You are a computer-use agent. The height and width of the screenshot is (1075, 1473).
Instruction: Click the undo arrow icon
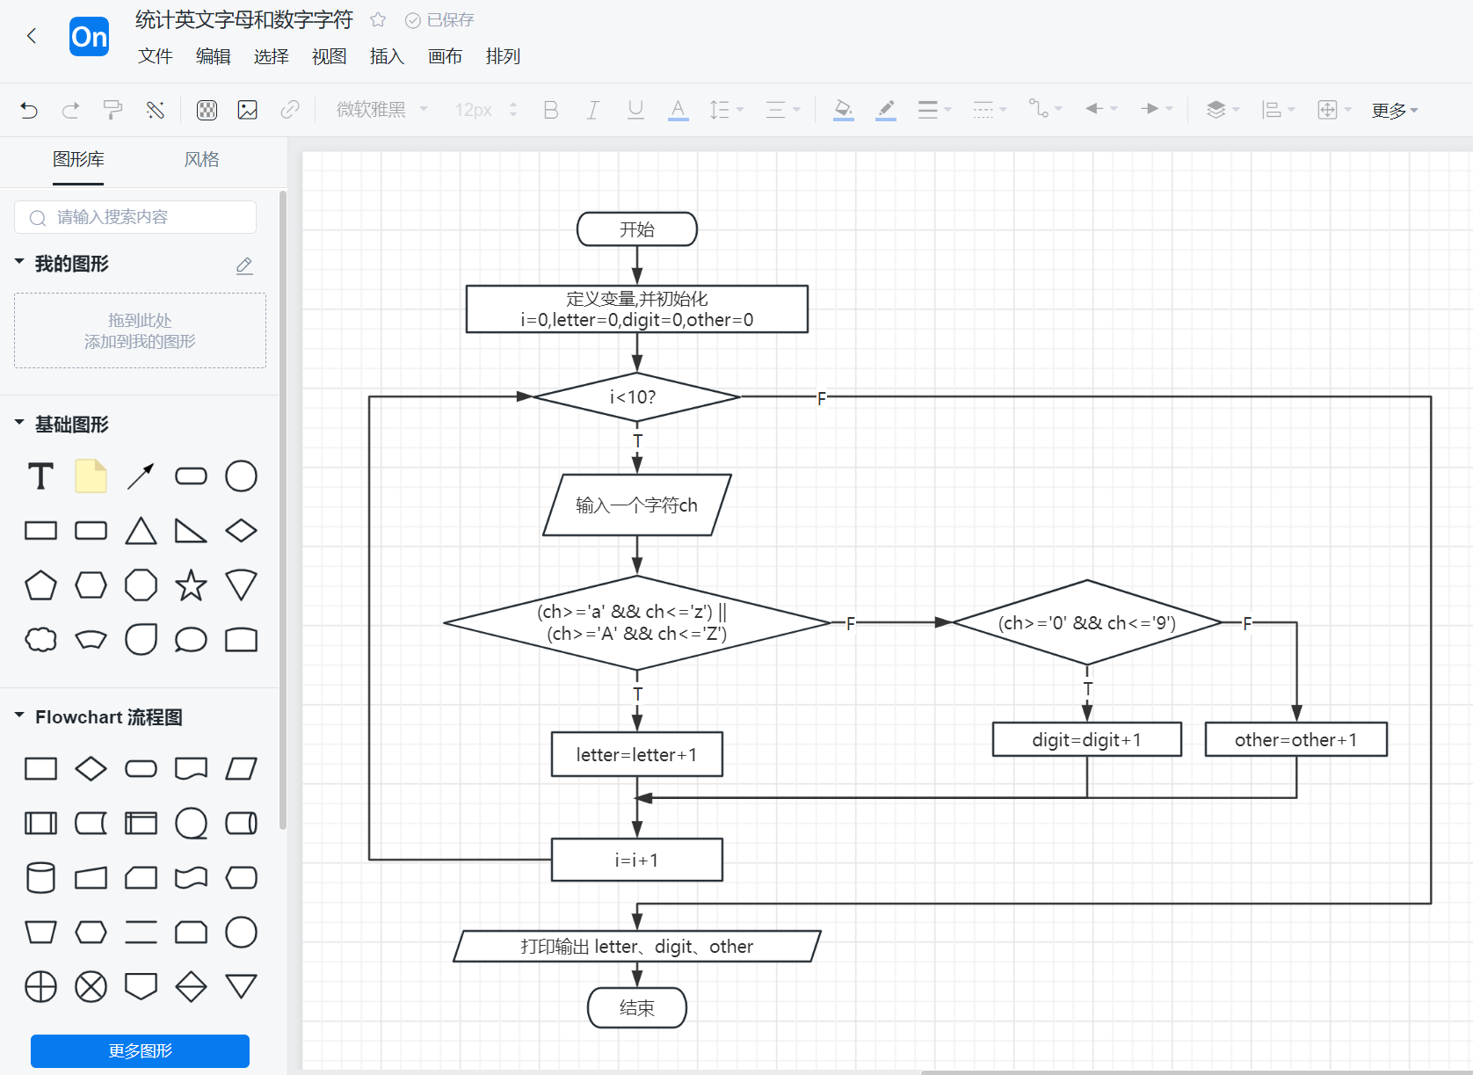[x=29, y=110]
